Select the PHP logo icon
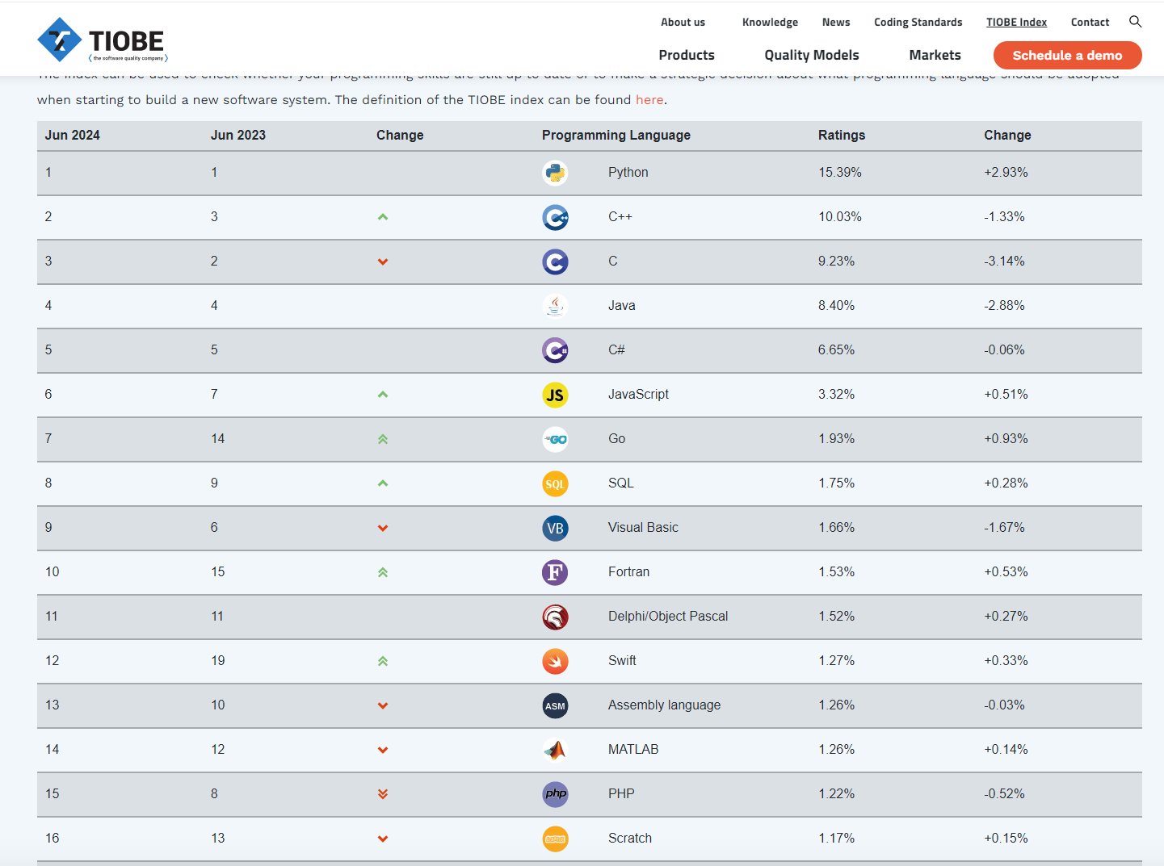This screenshot has width=1164, height=866. (x=555, y=794)
